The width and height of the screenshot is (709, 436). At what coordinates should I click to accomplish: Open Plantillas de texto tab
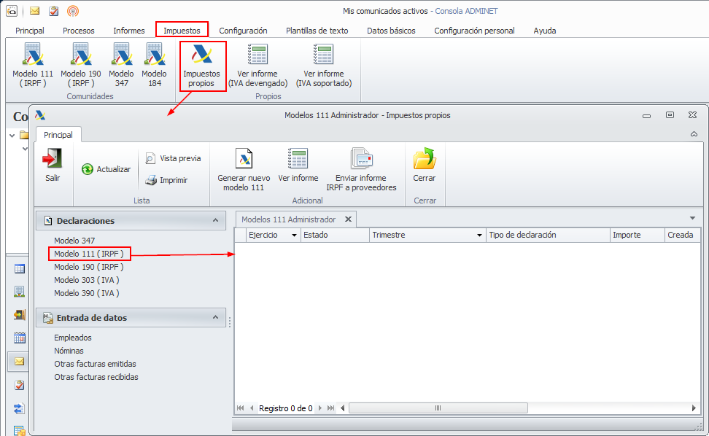pyautogui.click(x=317, y=31)
